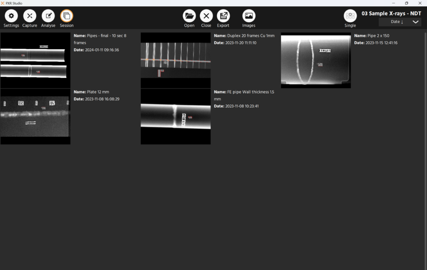Click the sort dropdown chevron arrow

point(415,22)
